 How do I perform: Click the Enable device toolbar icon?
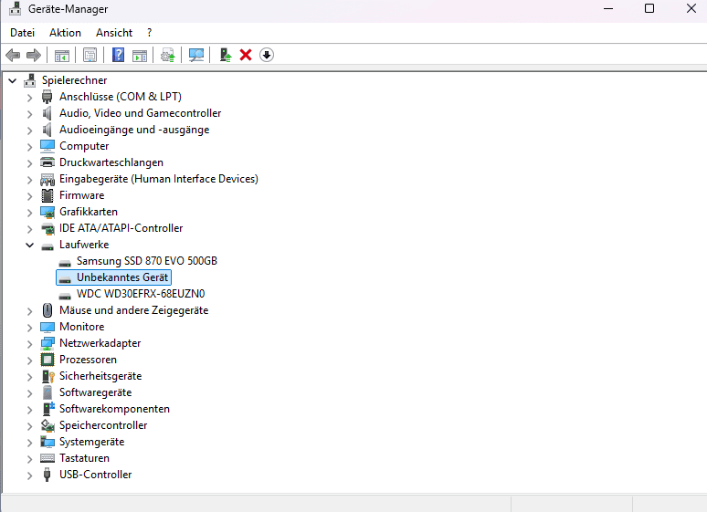[225, 56]
